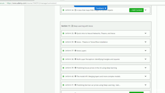This screenshot has height=93, width=165.
Task: Expand the Lecture 34 chevron
Action: pos(145,10)
